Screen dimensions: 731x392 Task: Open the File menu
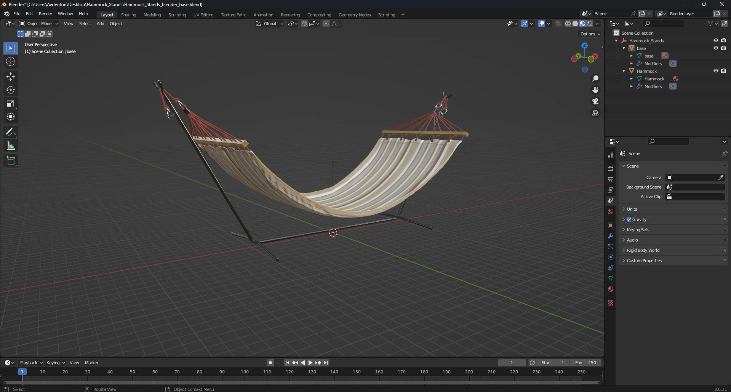coord(17,14)
